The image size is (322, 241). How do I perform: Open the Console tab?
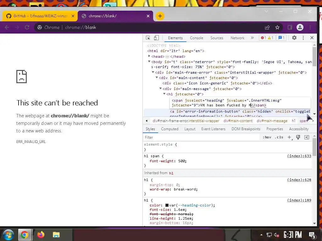[196, 38]
